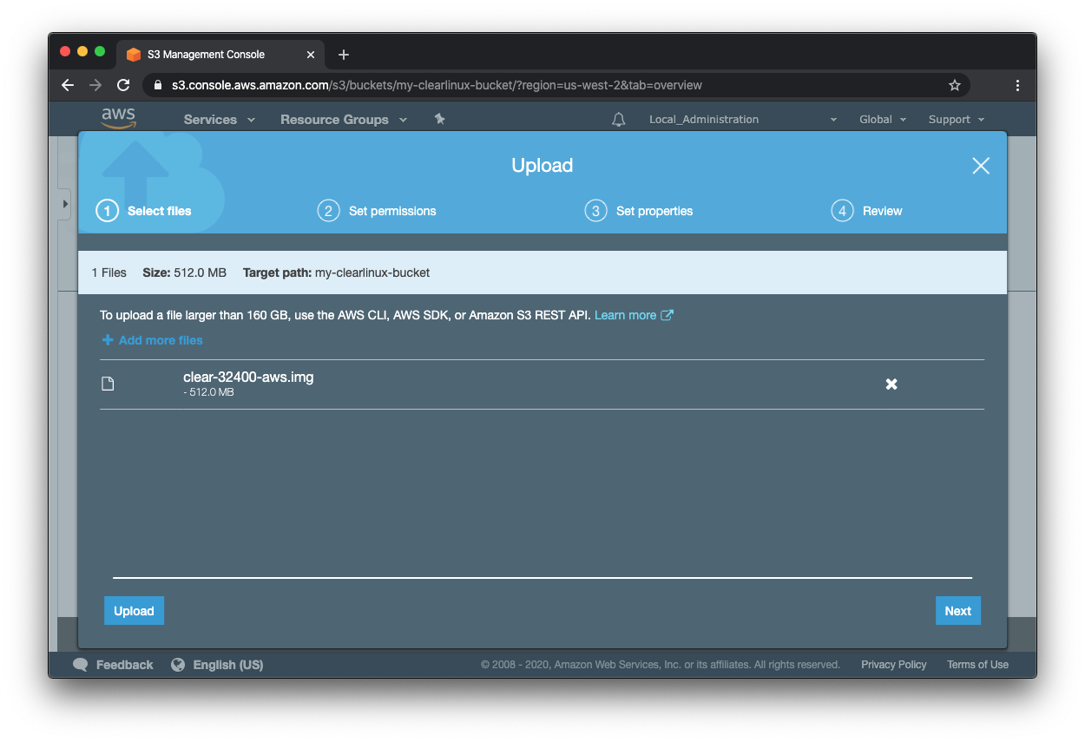Screen dimensions: 1085x742
Task: Change language from English (US)
Action: [228, 665]
